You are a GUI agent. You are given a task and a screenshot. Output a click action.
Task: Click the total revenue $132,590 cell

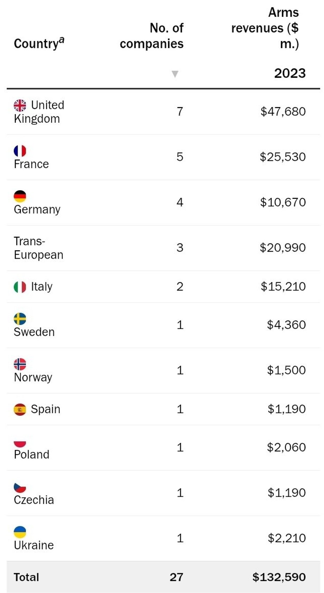(x=279, y=577)
